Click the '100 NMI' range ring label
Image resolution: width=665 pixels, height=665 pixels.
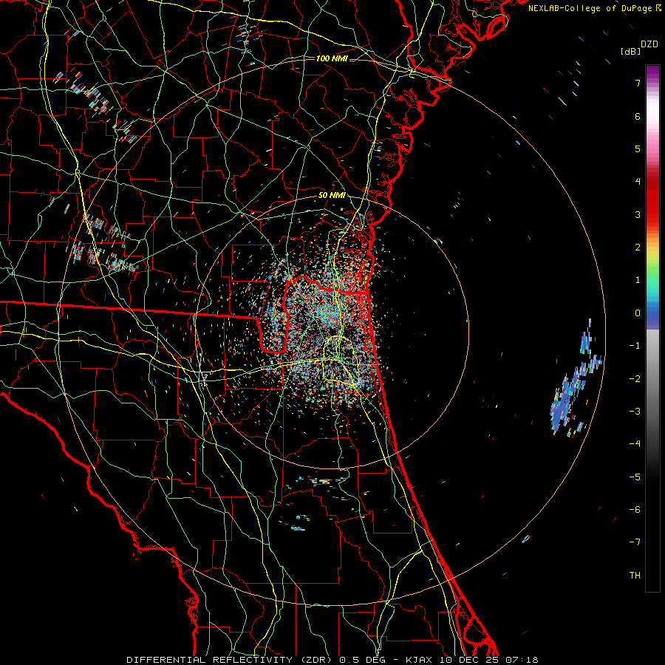pyautogui.click(x=332, y=58)
